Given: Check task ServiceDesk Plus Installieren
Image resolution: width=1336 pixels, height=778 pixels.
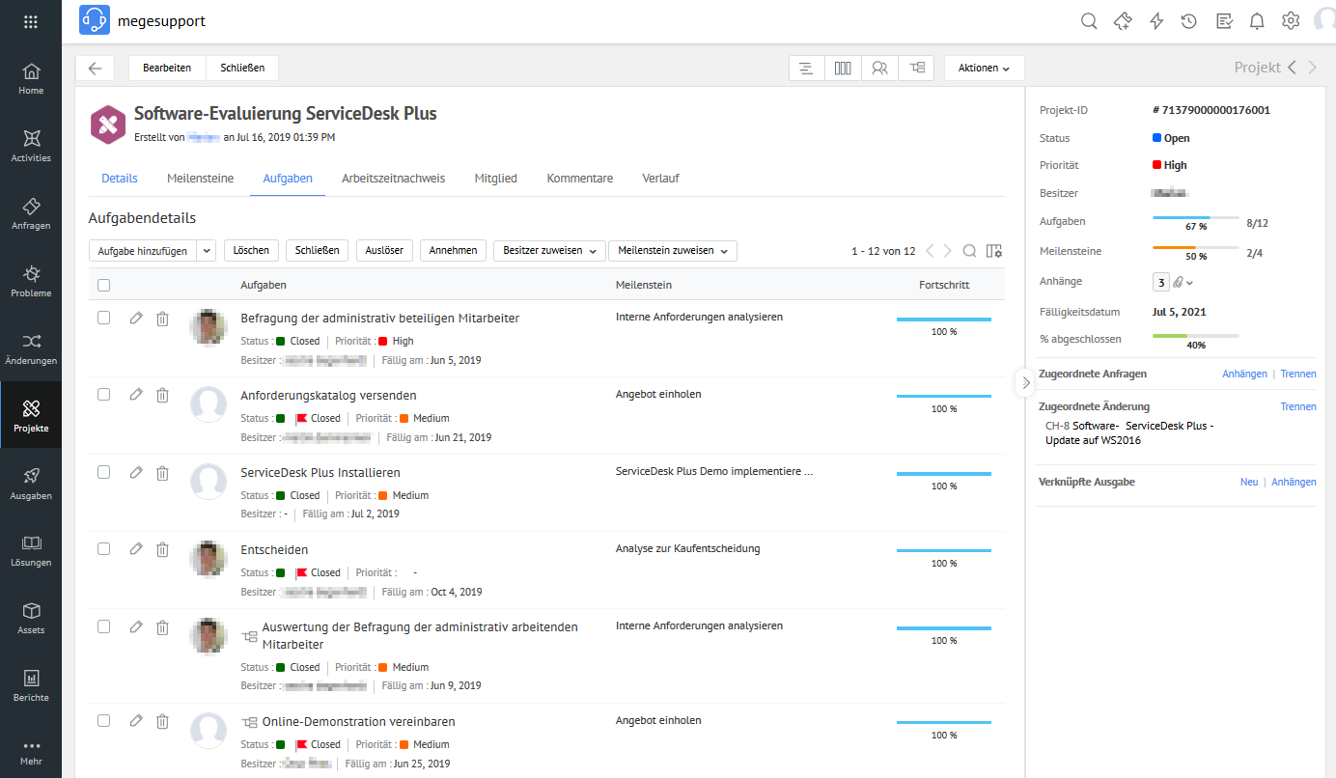Looking at the screenshot, I should click(104, 471).
